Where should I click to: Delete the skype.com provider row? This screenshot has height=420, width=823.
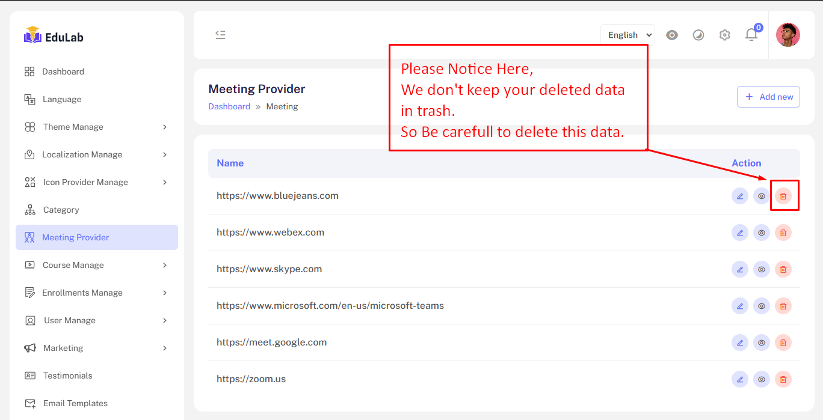[783, 269]
